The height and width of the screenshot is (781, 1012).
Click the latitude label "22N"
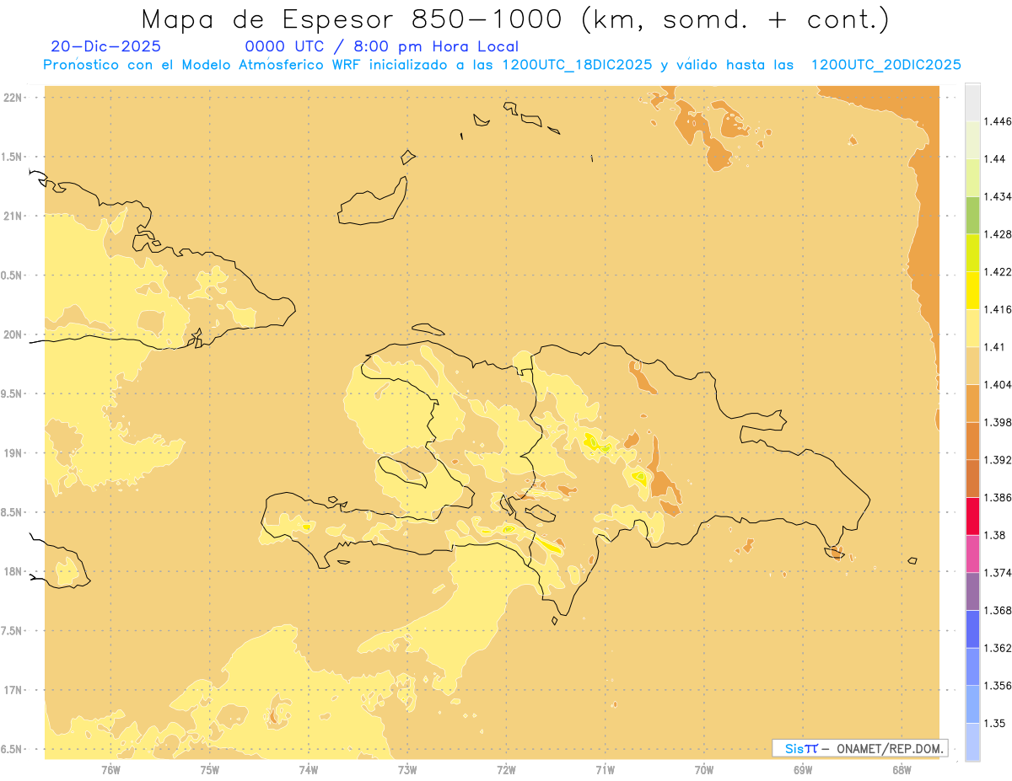coord(13,98)
